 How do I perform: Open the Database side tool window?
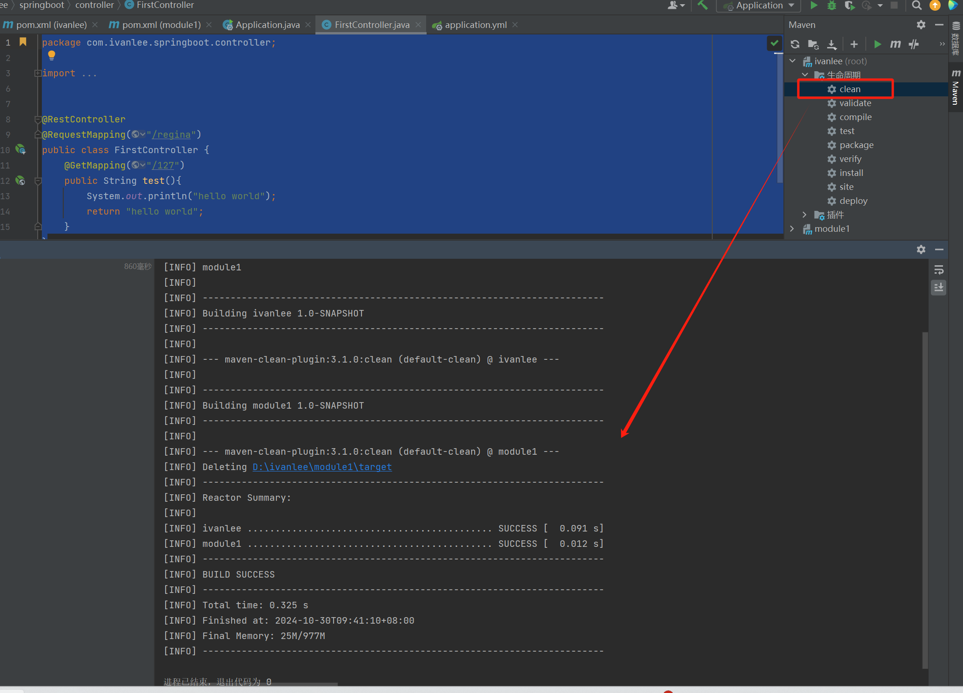pyautogui.click(x=956, y=39)
